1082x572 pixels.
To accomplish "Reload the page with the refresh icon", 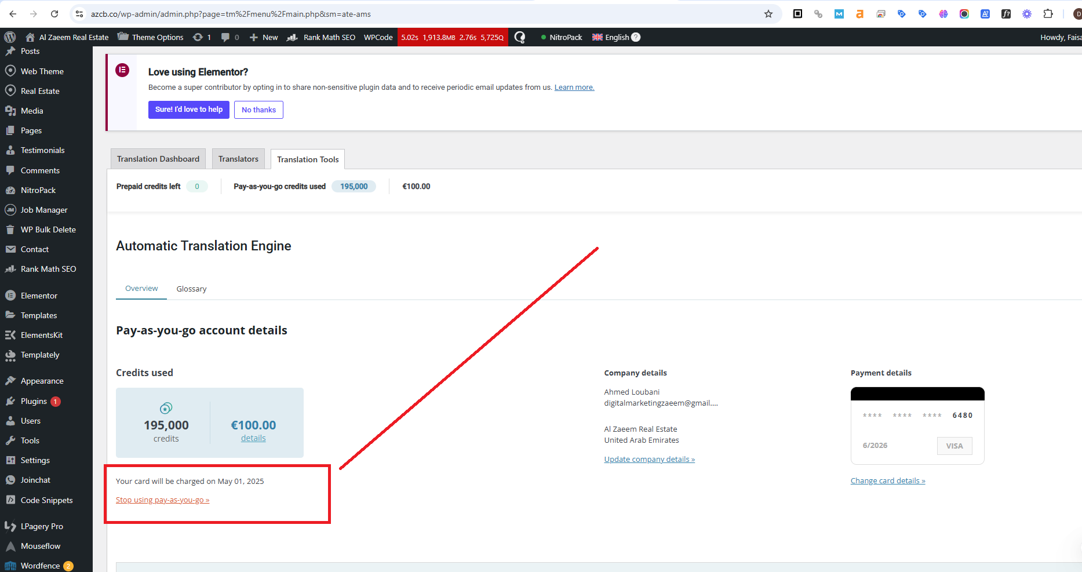I will [54, 14].
